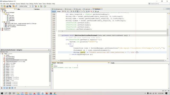
Task: Select jScrollPane1 field in Navigator
Action: [12, 77]
